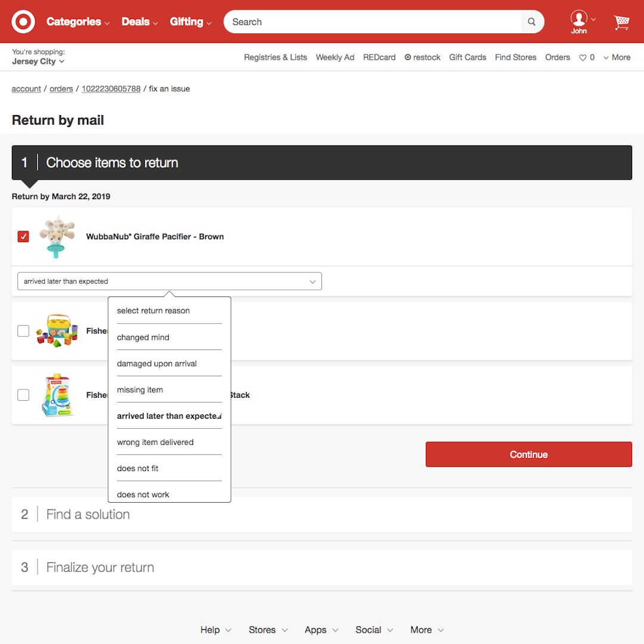Open the shopping cart icon
This screenshot has width=644, height=644.
coord(621,23)
